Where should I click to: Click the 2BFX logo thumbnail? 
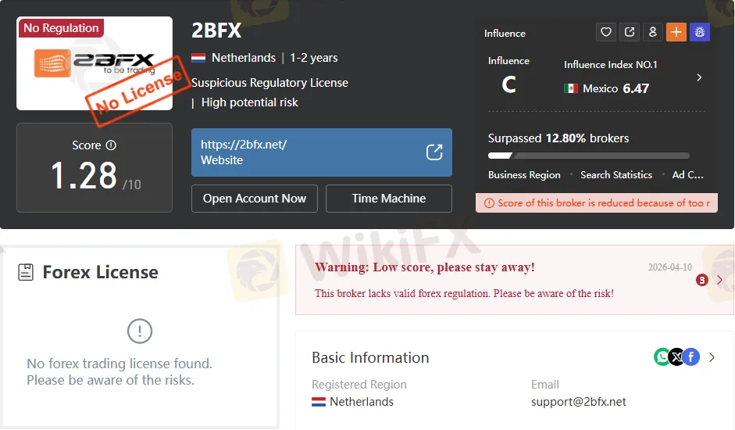click(x=95, y=63)
